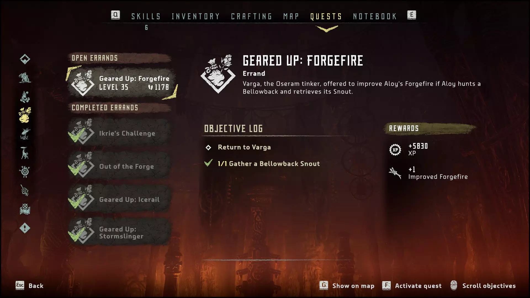Select the hunting grounds target category icon
Viewport: 530px width, 298px height.
[x=25, y=172]
